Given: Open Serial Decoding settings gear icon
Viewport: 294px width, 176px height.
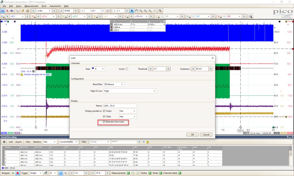Looking at the screenshot, I should click(4, 142).
